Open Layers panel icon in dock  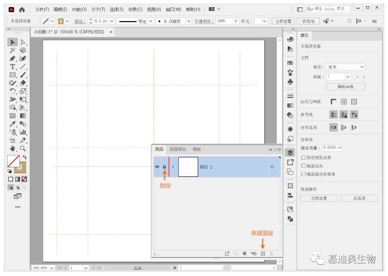point(290,153)
